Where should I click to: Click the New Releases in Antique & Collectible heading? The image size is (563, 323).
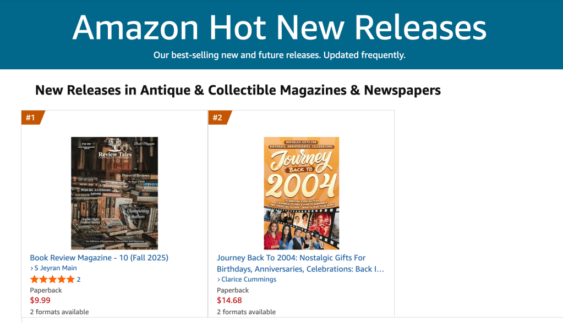point(238,90)
